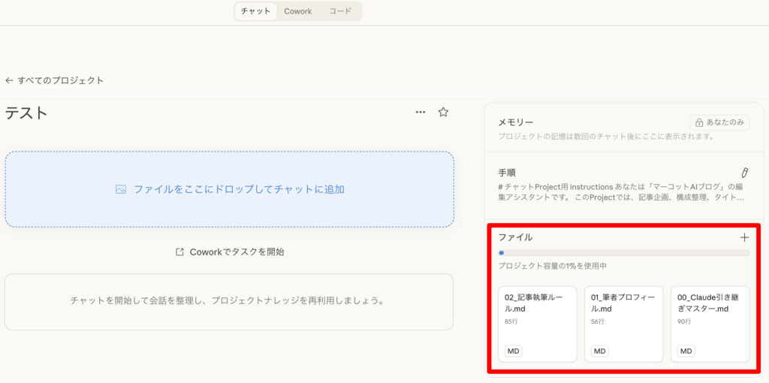Click the image icon in the drop zone
This screenshot has height=383, width=769.
tap(121, 190)
